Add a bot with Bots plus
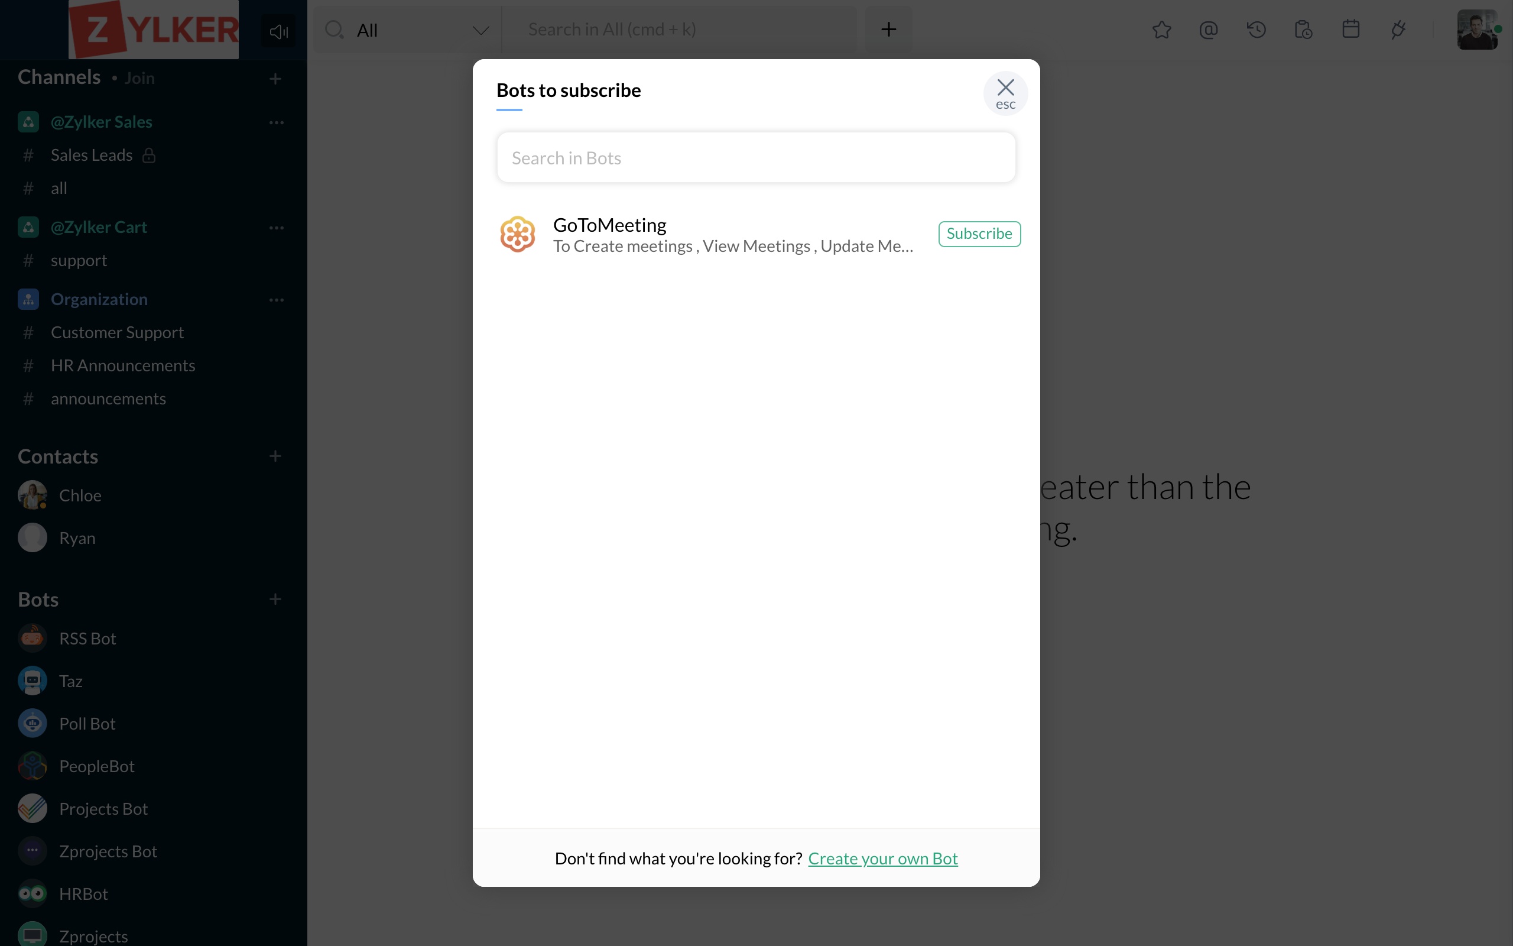The height and width of the screenshot is (946, 1513). 275,600
